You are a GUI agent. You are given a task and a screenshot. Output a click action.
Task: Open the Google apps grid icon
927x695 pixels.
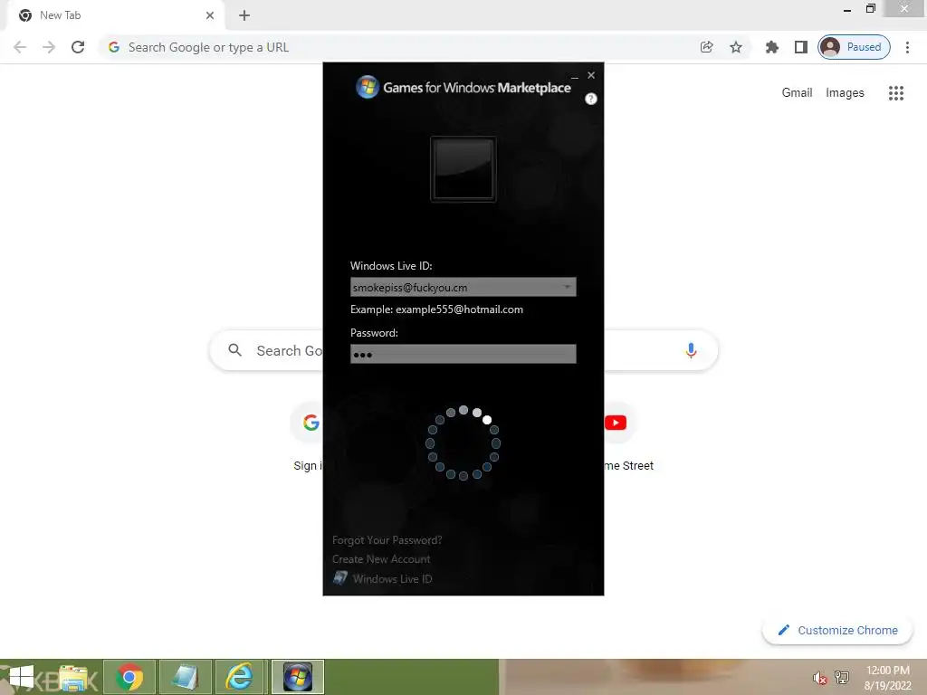(895, 93)
